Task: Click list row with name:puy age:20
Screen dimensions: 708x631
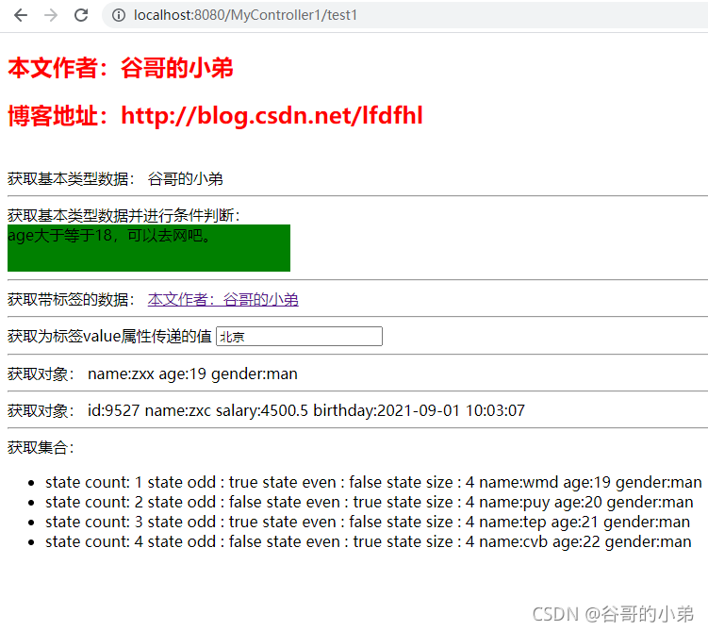Action: point(369,503)
